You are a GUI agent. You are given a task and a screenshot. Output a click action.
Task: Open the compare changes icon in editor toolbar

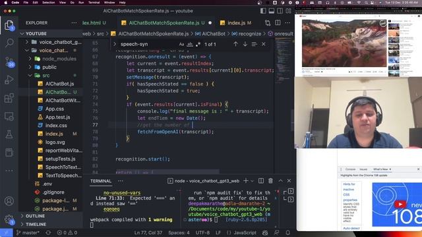(268, 23)
